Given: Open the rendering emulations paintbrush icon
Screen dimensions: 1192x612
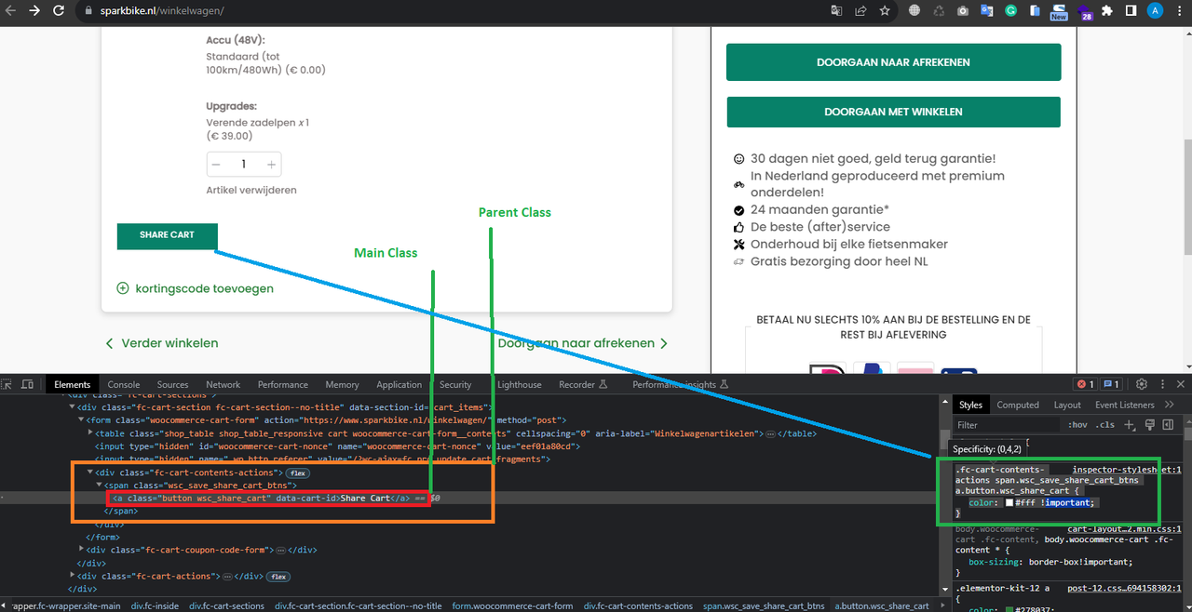Looking at the screenshot, I should point(1149,425).
